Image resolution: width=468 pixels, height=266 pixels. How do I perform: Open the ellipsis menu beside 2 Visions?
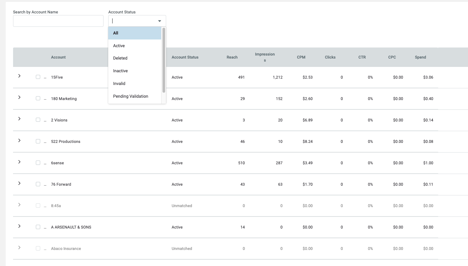coord(45,120)
